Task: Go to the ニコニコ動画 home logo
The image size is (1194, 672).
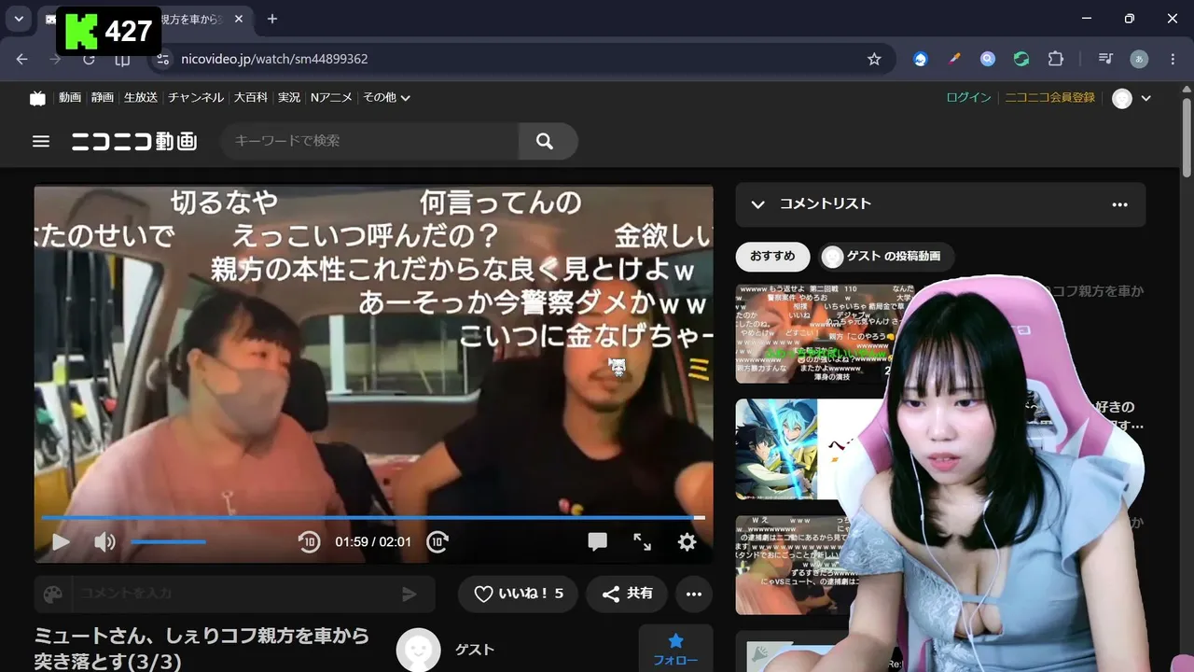Action: coord(134,141)
